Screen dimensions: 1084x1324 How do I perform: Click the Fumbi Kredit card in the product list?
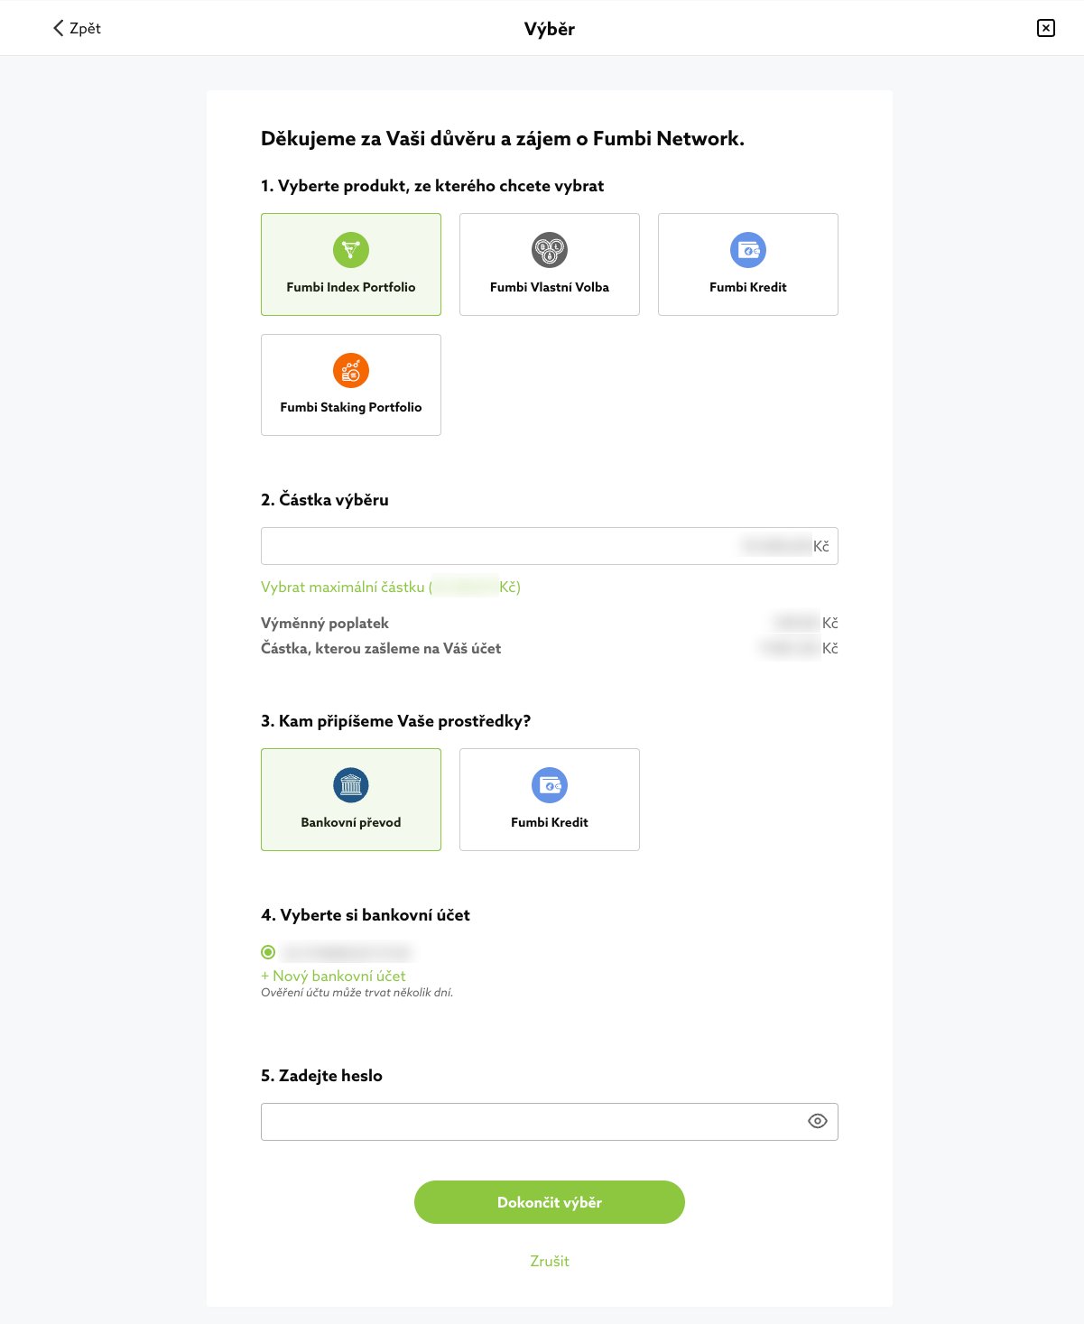click(x=748, y=287)
